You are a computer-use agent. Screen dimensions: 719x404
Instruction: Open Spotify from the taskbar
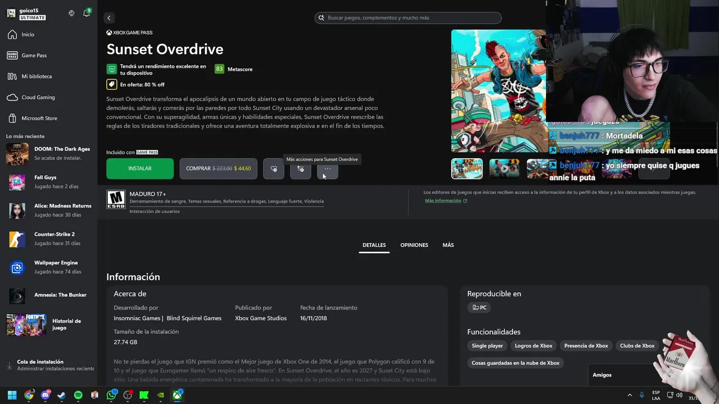click(x=78, y=395)
